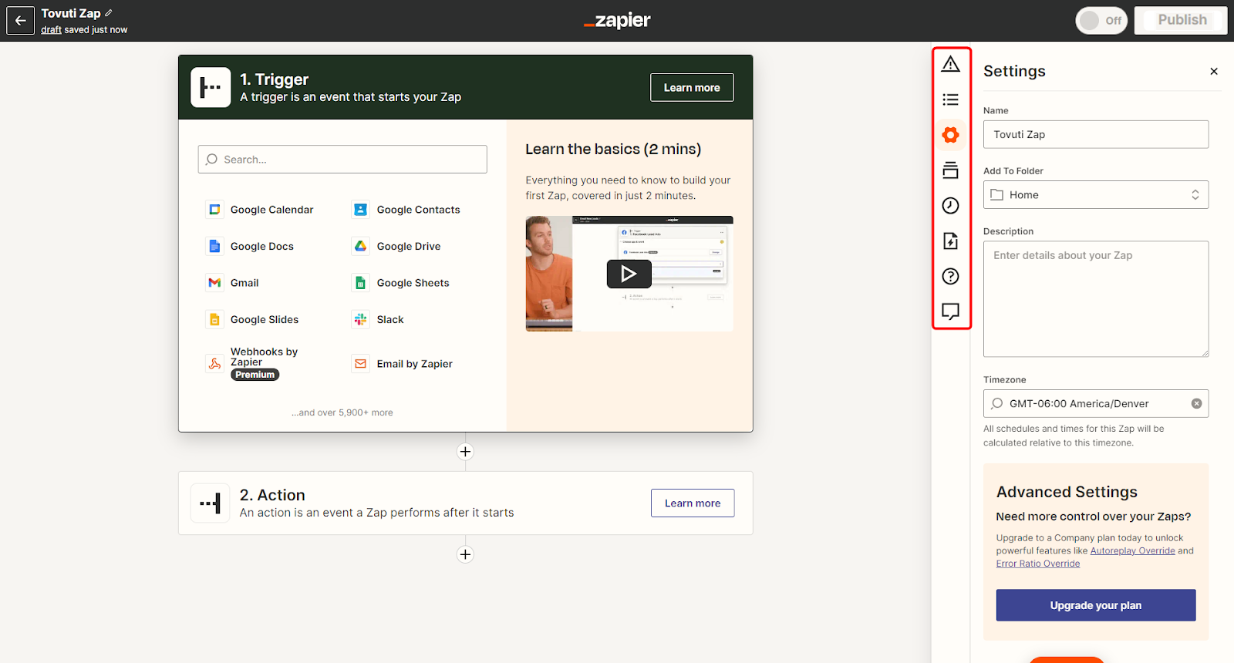The height and width of the screenshot is (663, 1234).
Task: Click the Name field with Tovuti Zap
Action: 1096,134
